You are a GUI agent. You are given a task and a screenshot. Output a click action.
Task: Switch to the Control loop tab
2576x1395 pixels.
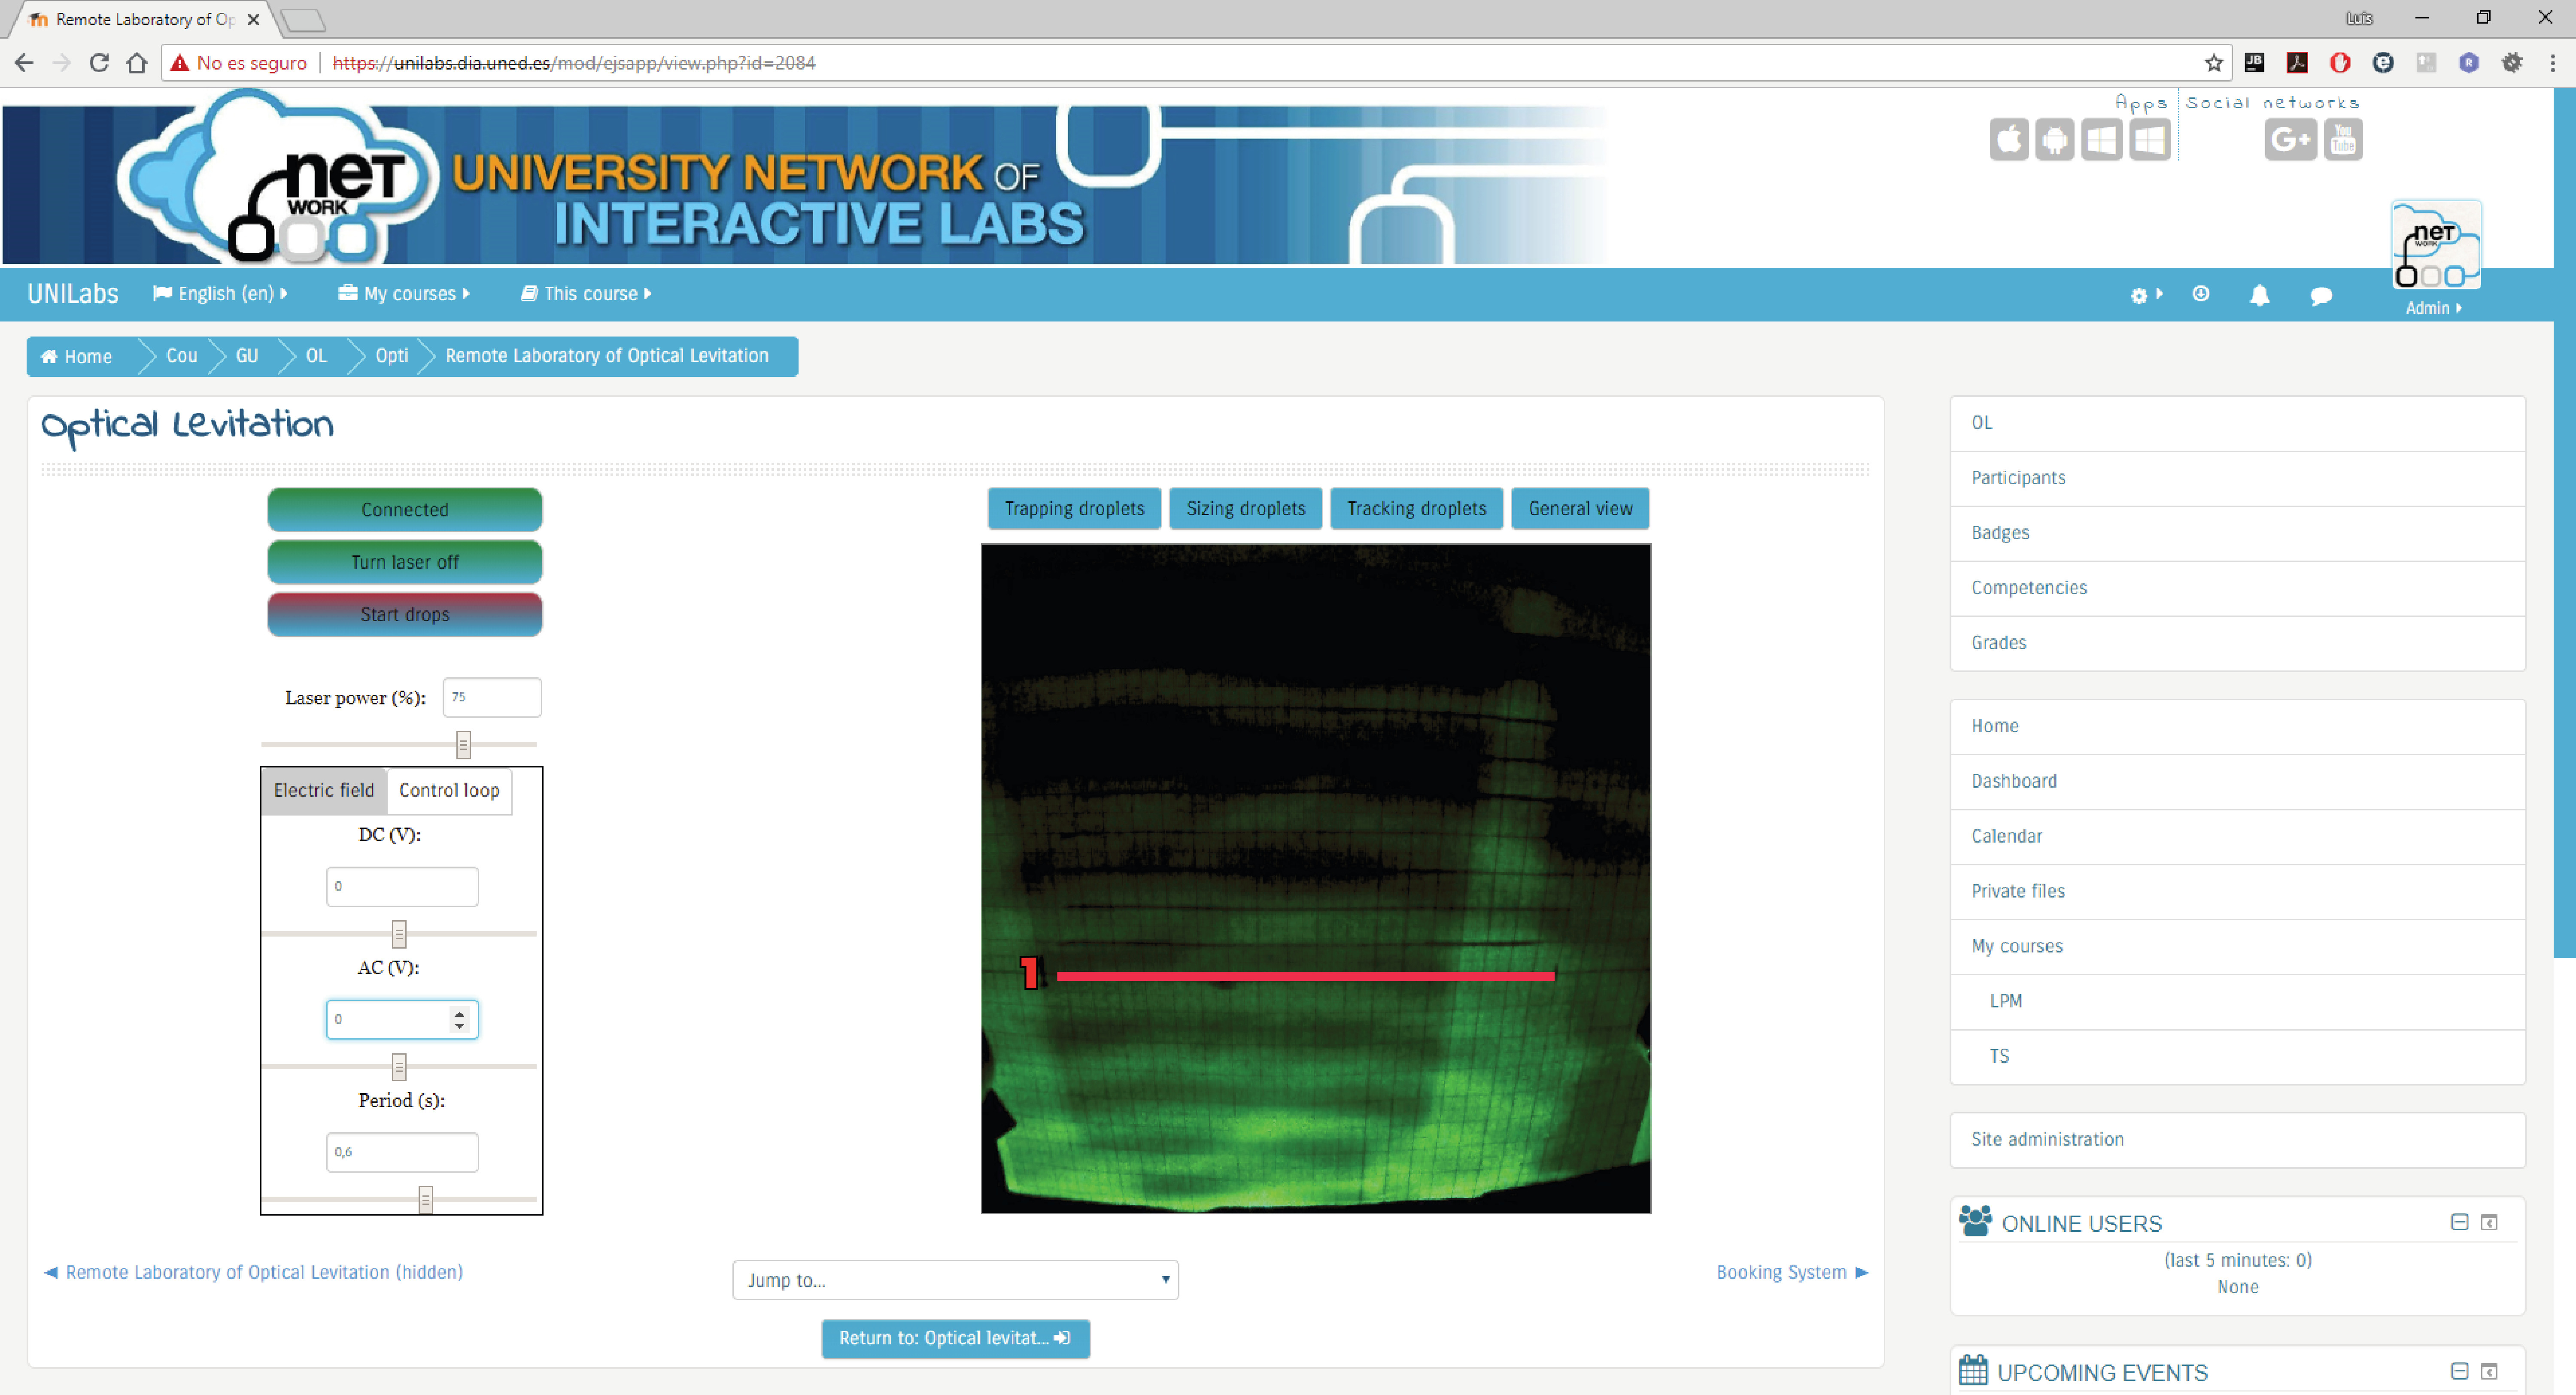coord(449,791)
